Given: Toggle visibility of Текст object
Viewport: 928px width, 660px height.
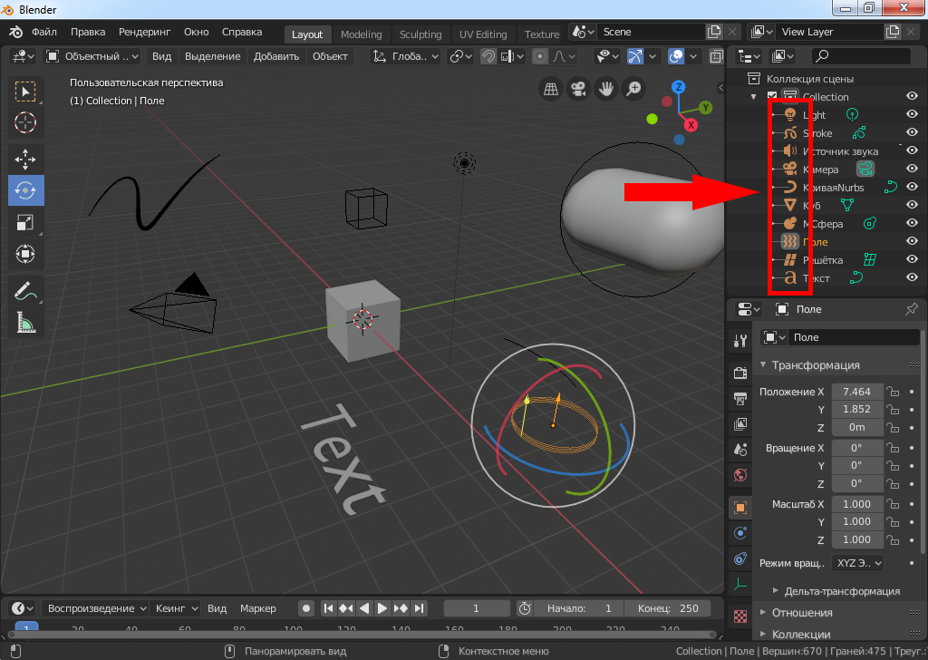Looking at the screenshot, I should [x=912, y=278].
